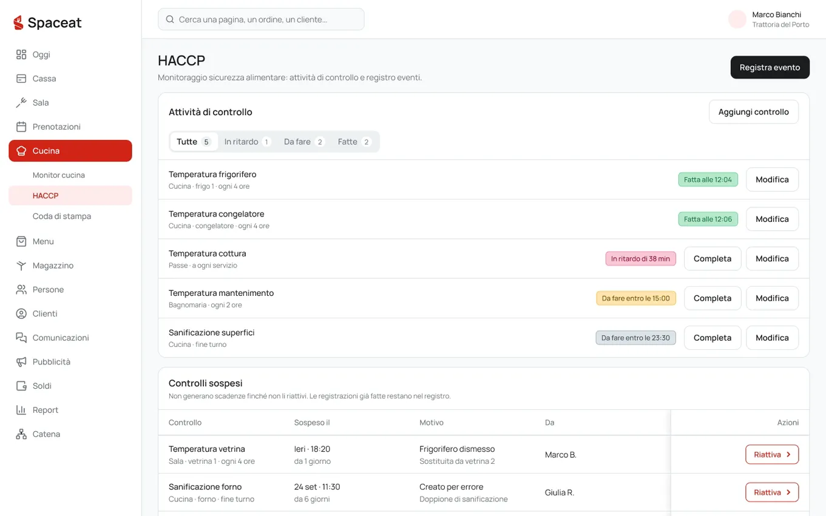Screen dimensions: 826x516
Task: Modify the Temperatura cottura check
Action: pyautogui.click(x=772, y=259)
